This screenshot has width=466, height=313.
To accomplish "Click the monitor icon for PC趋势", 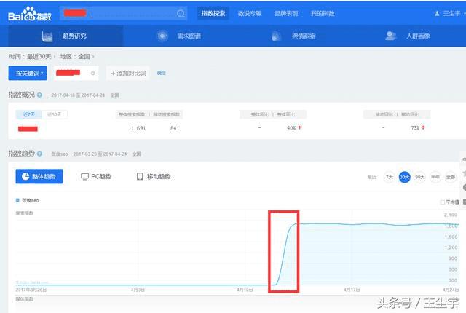I will point(84,177).
